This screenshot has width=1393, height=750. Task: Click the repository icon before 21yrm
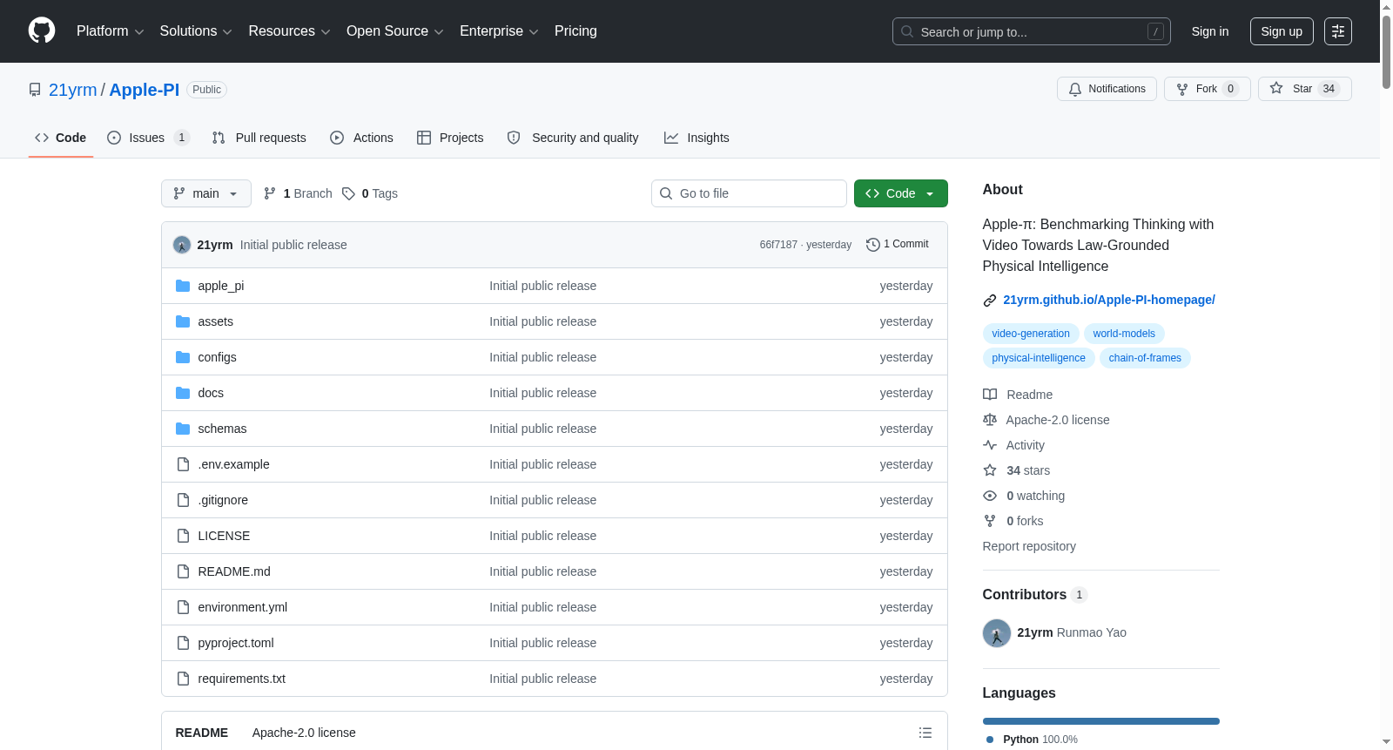coord(35,90)
